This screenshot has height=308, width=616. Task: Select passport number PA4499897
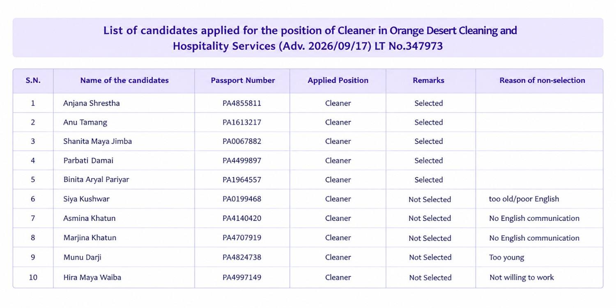[x=242, y=161]
